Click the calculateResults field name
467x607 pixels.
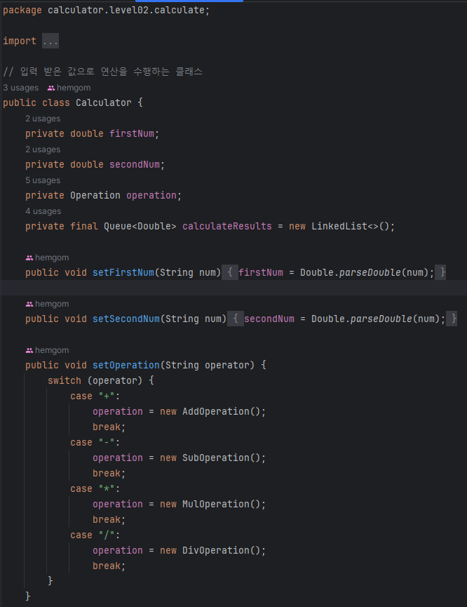pyautogui.click(x=227, y=227)
